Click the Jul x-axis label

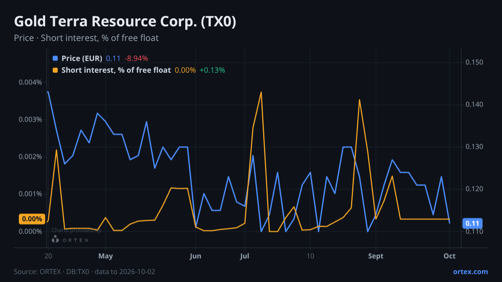(245, 256)
